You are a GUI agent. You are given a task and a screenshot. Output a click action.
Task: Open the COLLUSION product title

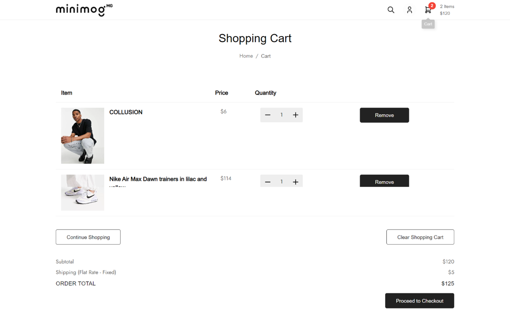(126, 112)
